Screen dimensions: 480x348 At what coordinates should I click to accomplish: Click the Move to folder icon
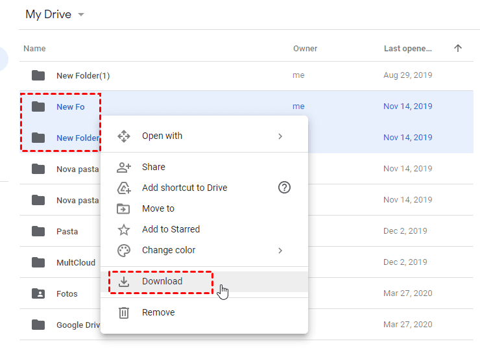pyautogui.click(x=123, y=209)
